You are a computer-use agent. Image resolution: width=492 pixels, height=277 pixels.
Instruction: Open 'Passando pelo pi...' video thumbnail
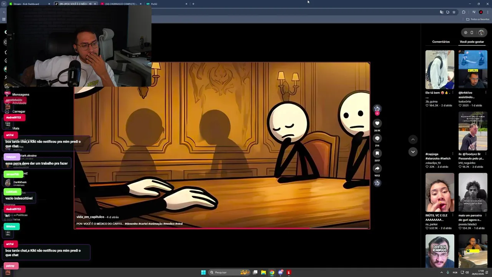(x=473, y=131)
